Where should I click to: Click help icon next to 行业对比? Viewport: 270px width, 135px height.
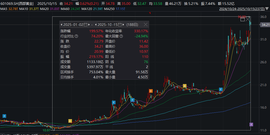(76, 36)
